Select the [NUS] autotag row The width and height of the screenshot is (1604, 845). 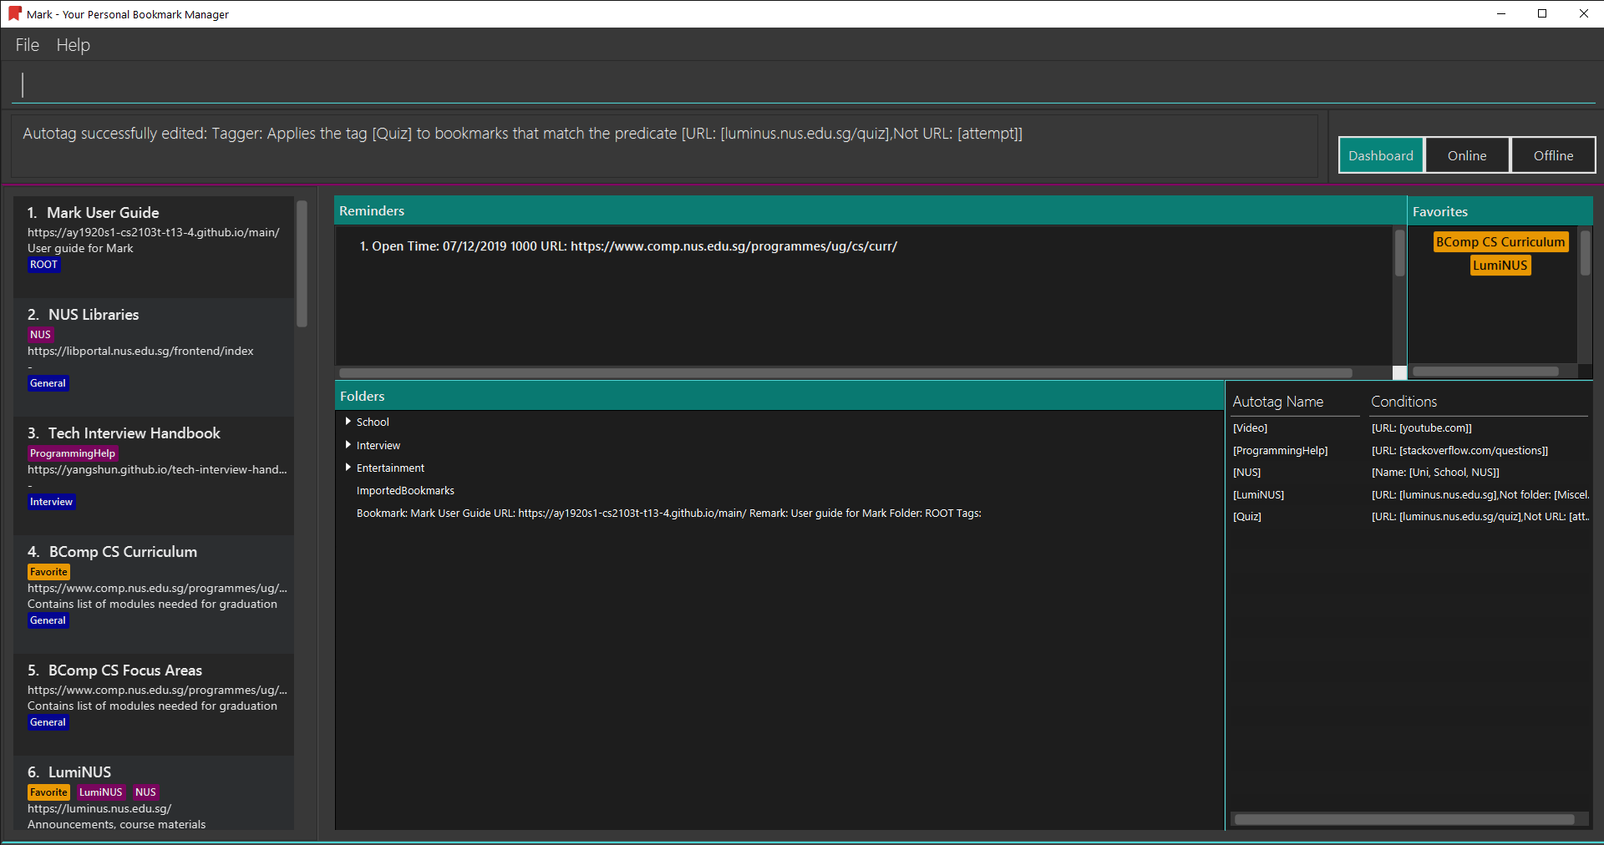pyautogui.click(x=1409, y=472)
